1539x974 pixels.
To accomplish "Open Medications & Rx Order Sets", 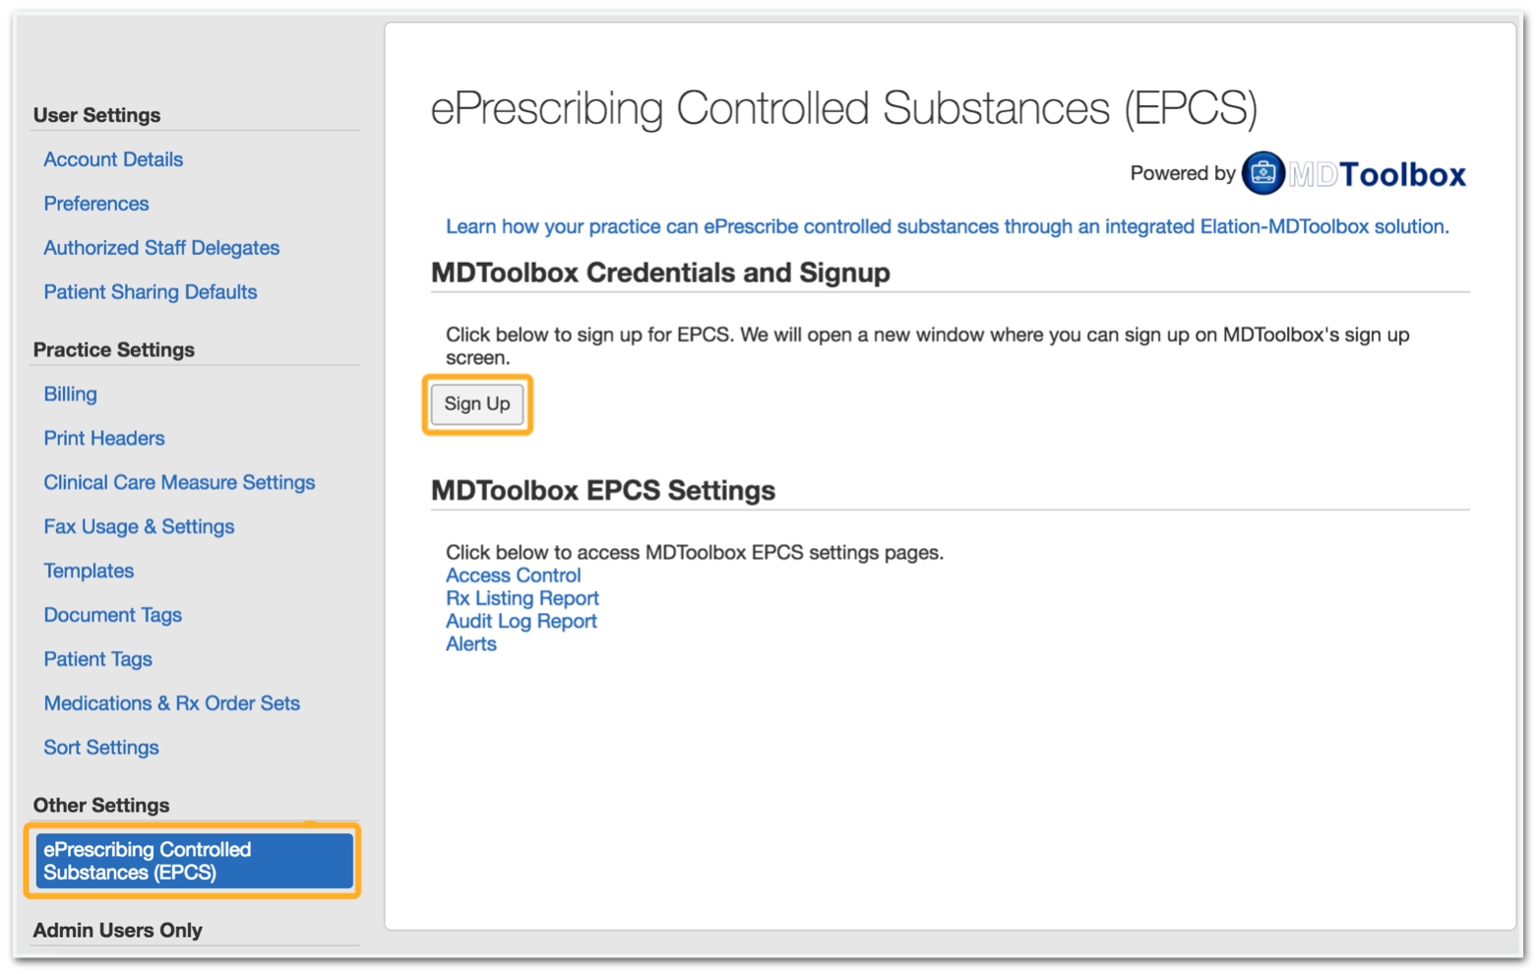I will [171, 703].
